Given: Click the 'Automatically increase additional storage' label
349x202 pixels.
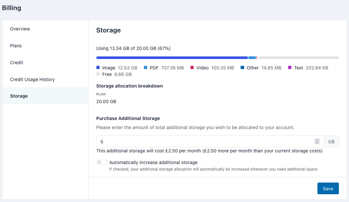Looking at the screenshot, I should pos(153,162).
